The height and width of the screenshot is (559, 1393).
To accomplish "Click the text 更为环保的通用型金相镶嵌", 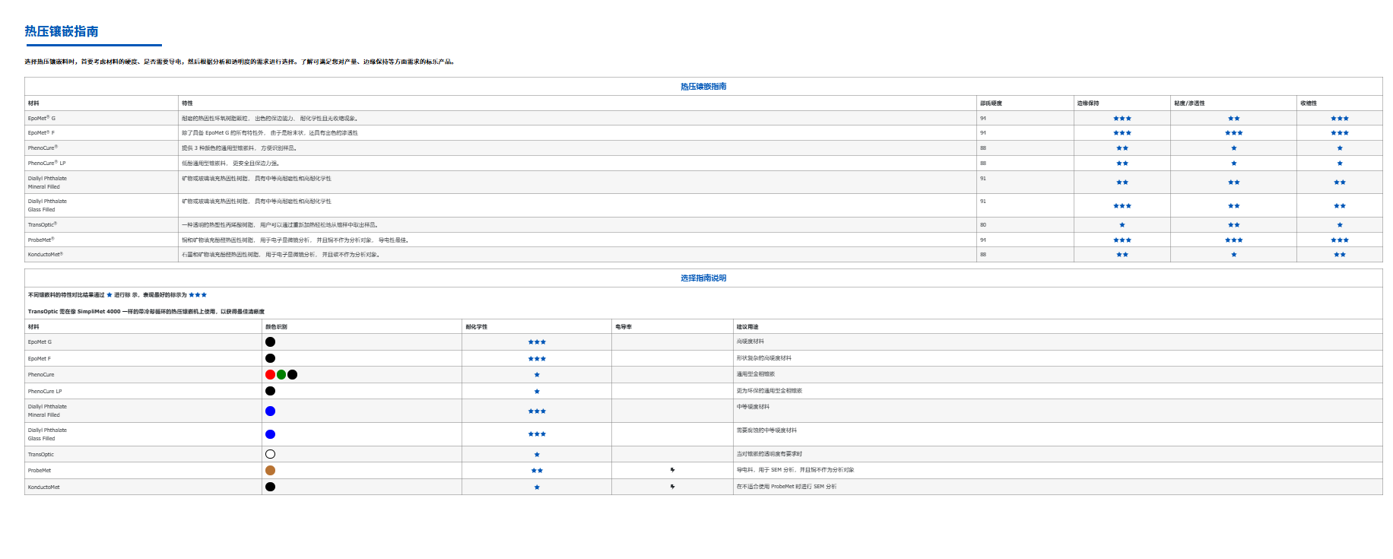I will click(x=769, y=391).
